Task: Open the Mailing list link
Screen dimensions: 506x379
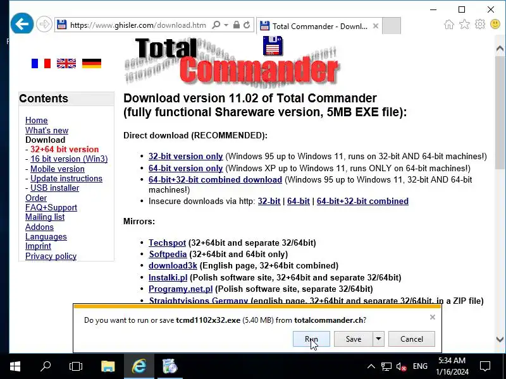Action: point(45,217)
